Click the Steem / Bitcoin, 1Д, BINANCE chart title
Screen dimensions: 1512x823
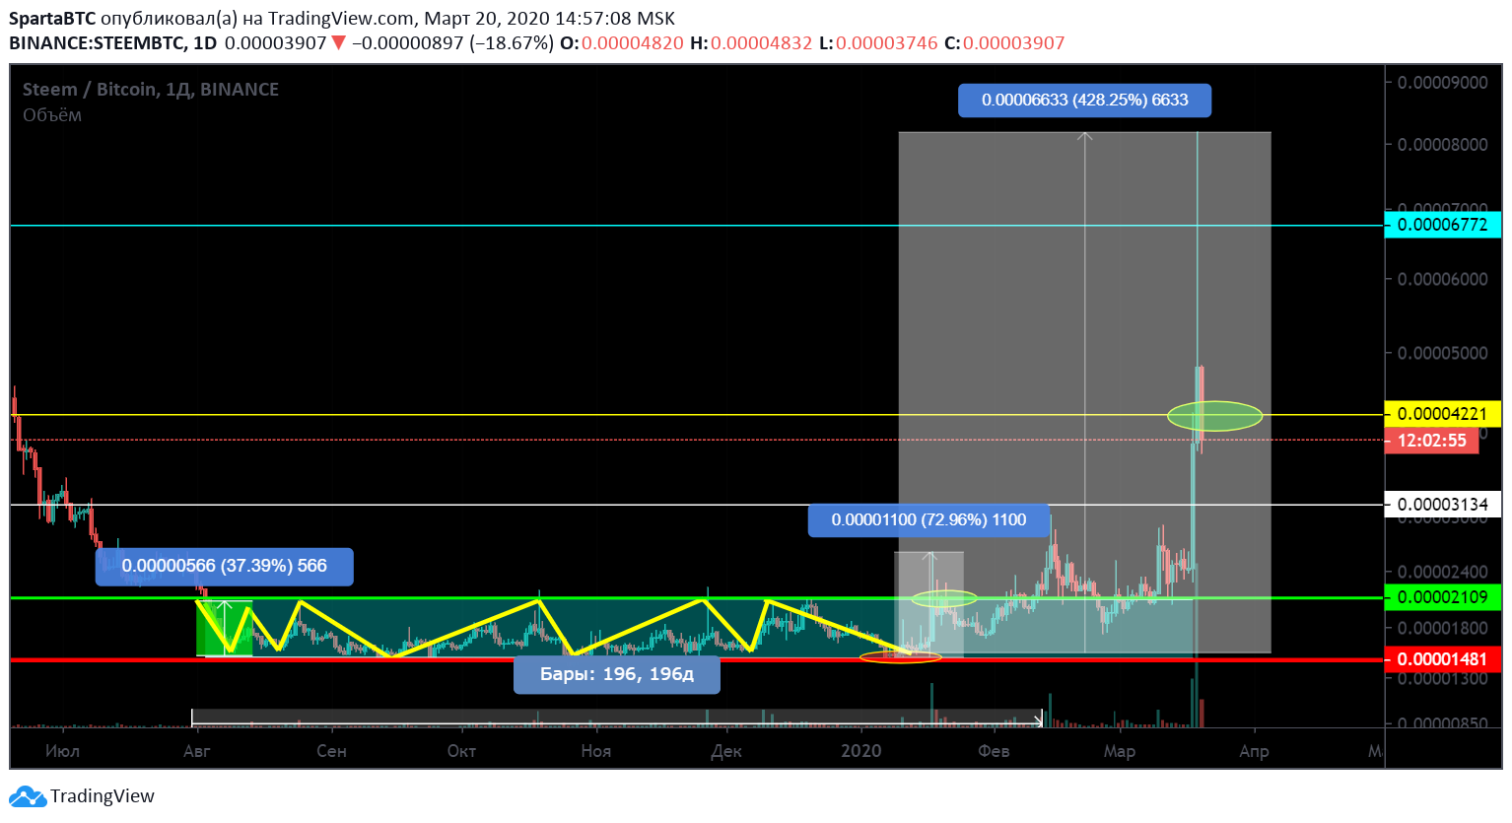(151, 90)
